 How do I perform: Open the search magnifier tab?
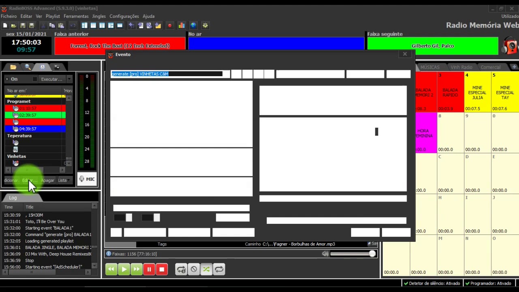point(28,67)
